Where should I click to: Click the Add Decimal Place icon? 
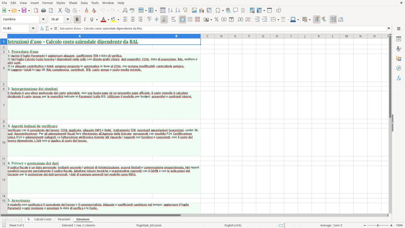pos(240,20)
